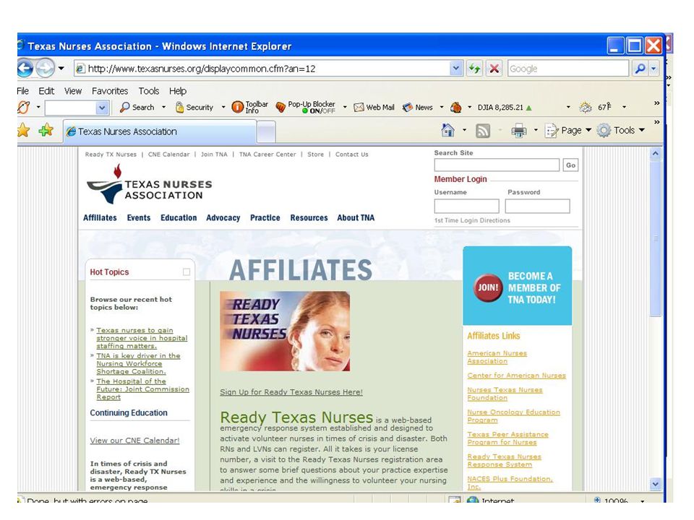
Task: Click the Search Site input field
Action: tap(497, 165)
